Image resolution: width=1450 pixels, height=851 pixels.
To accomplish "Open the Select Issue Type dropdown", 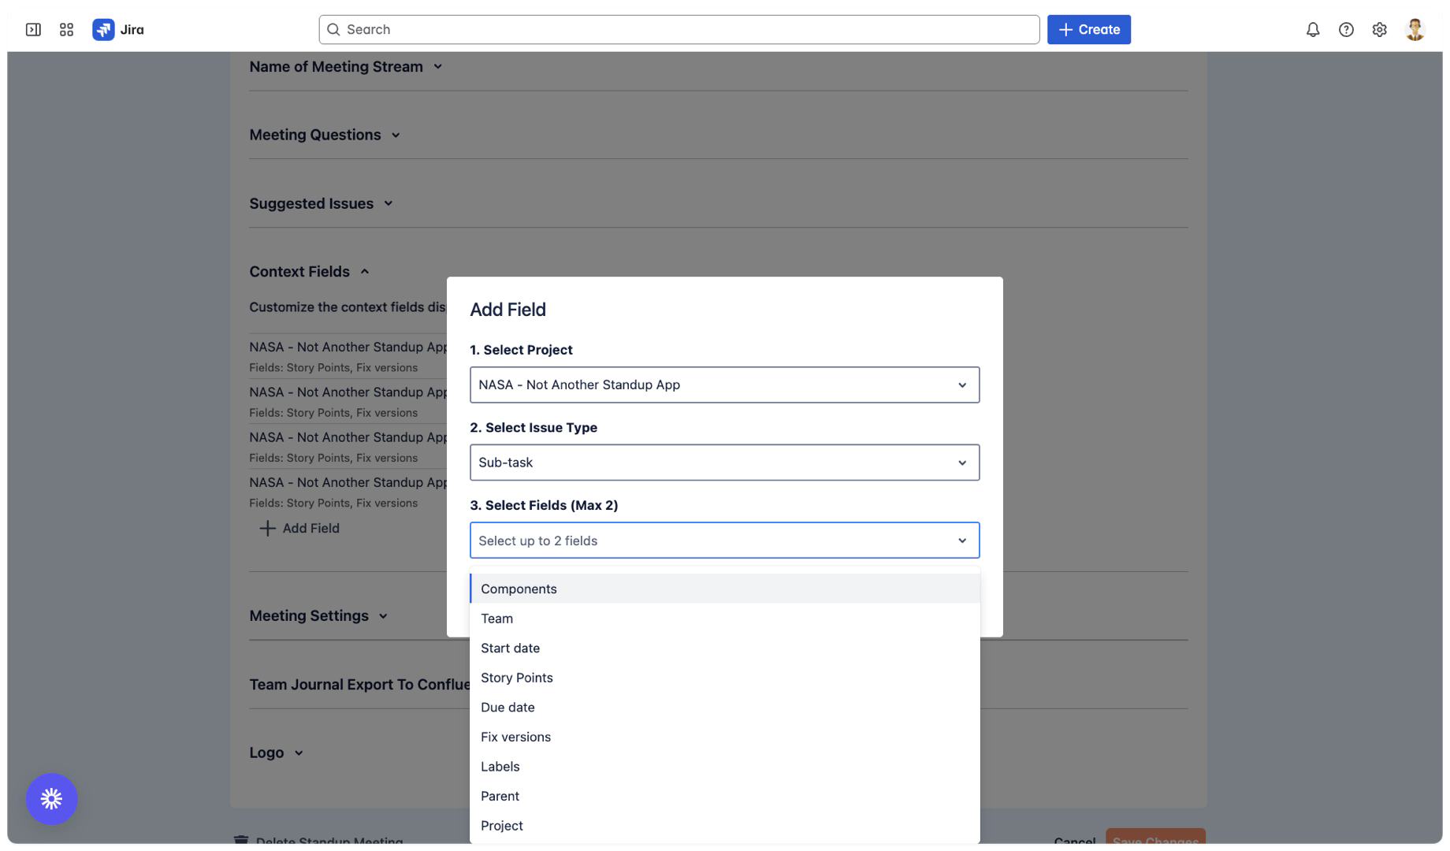I will [x=724, y=463].
